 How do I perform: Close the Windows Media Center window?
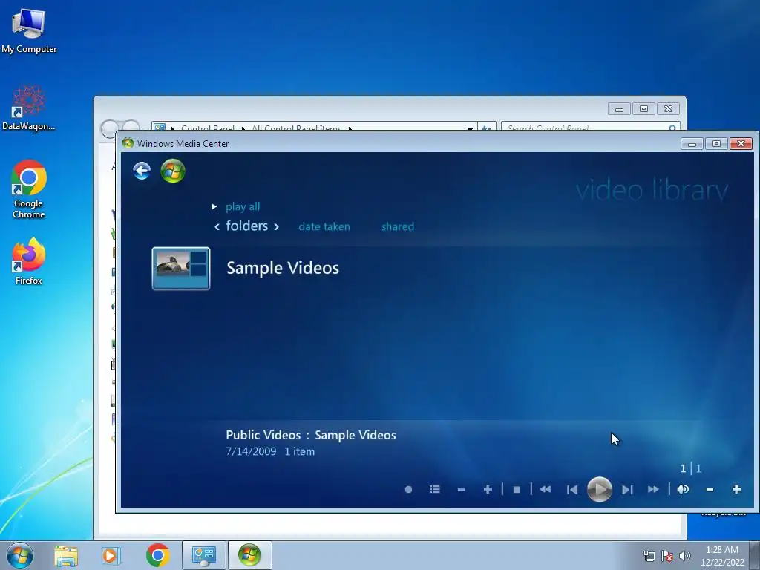coord(741,143)
